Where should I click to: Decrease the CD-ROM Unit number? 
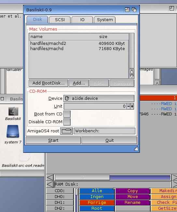point(129,106)
